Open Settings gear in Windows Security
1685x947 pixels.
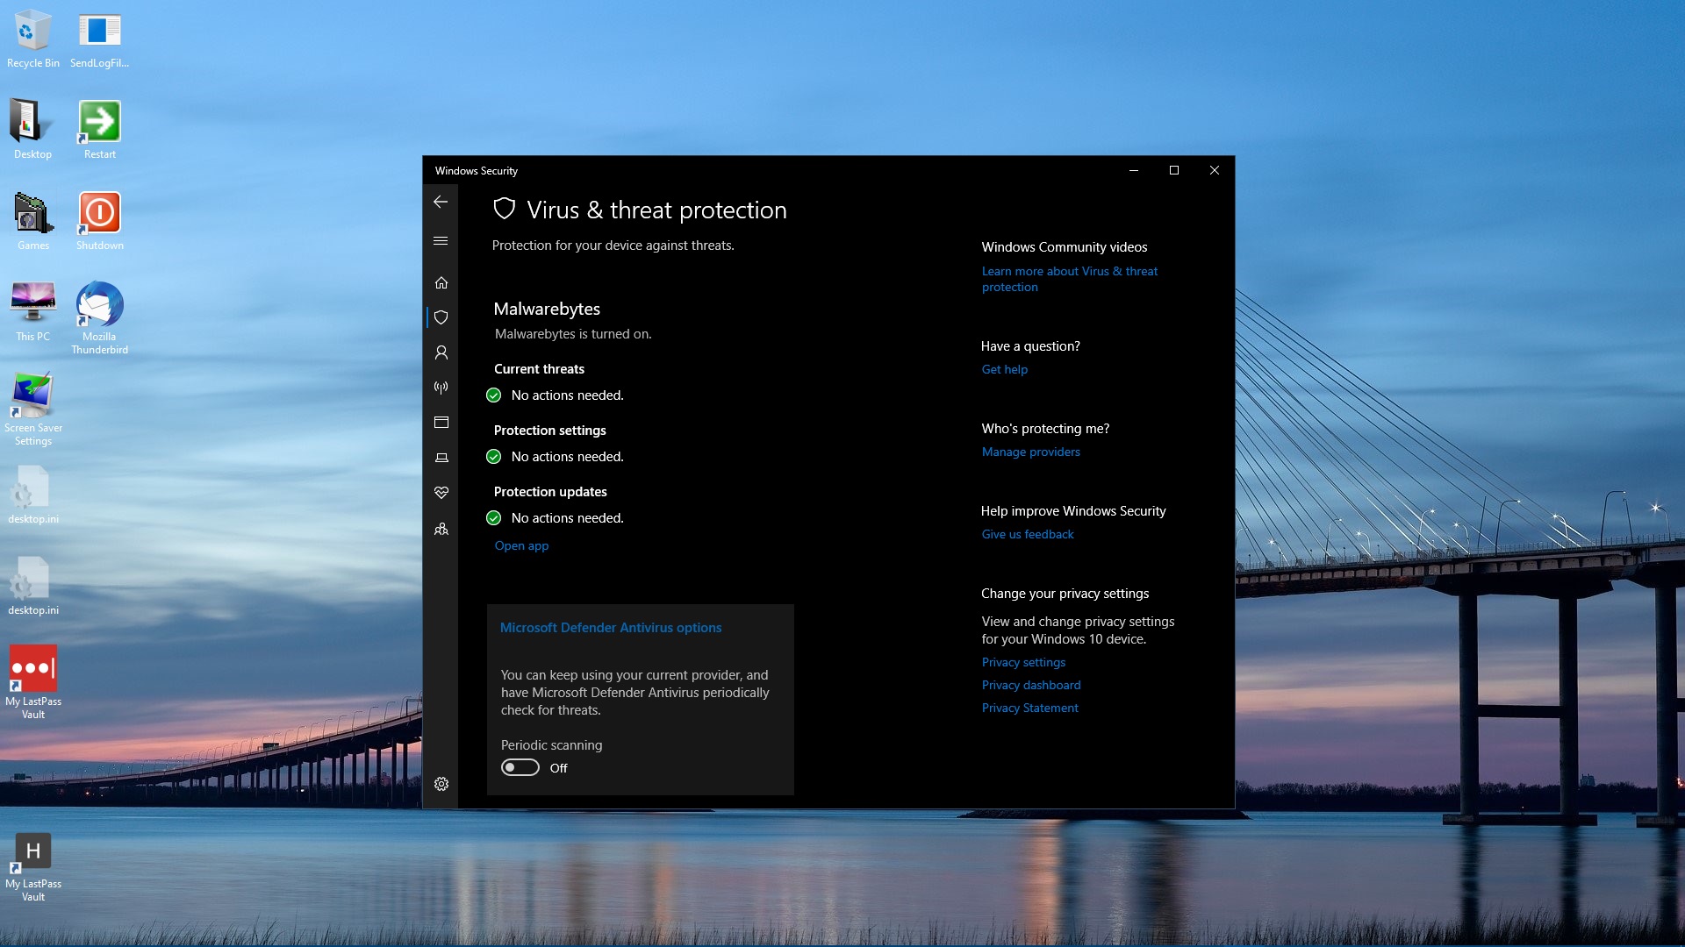click(x=441, y=784)
